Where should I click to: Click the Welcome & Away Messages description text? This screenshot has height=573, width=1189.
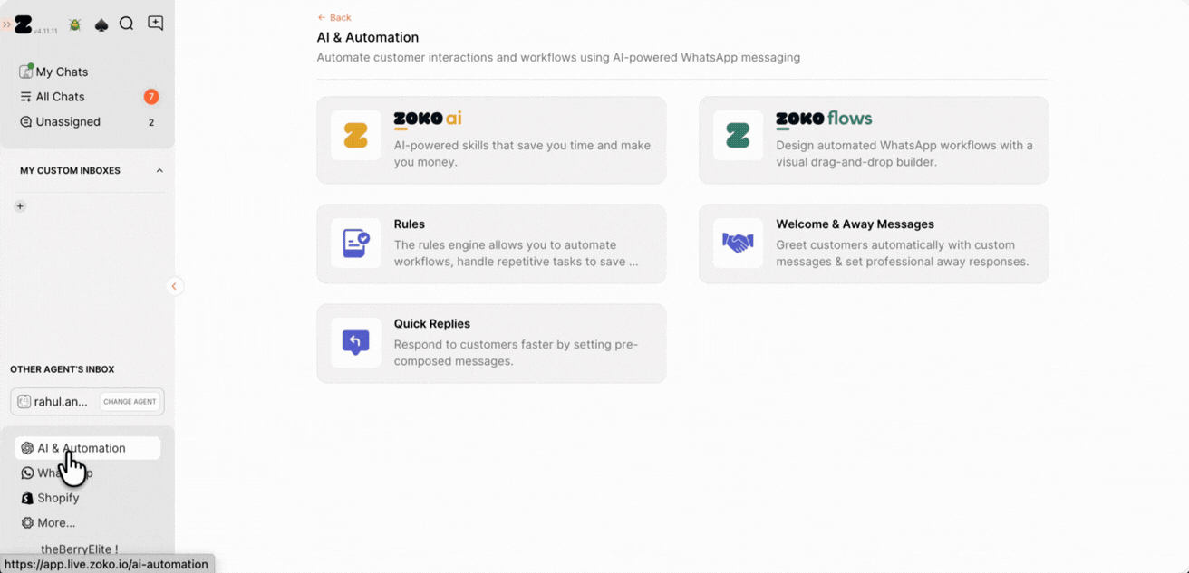pyautogui.click(x=903, y=253)
